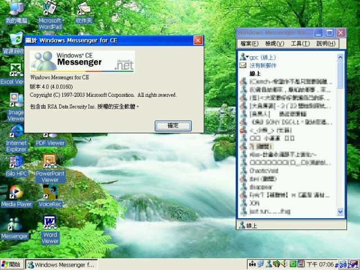Open the Image Viewer desktop icon
The image size is (360, 270).
pyautogui.click(x=16, y=107)
